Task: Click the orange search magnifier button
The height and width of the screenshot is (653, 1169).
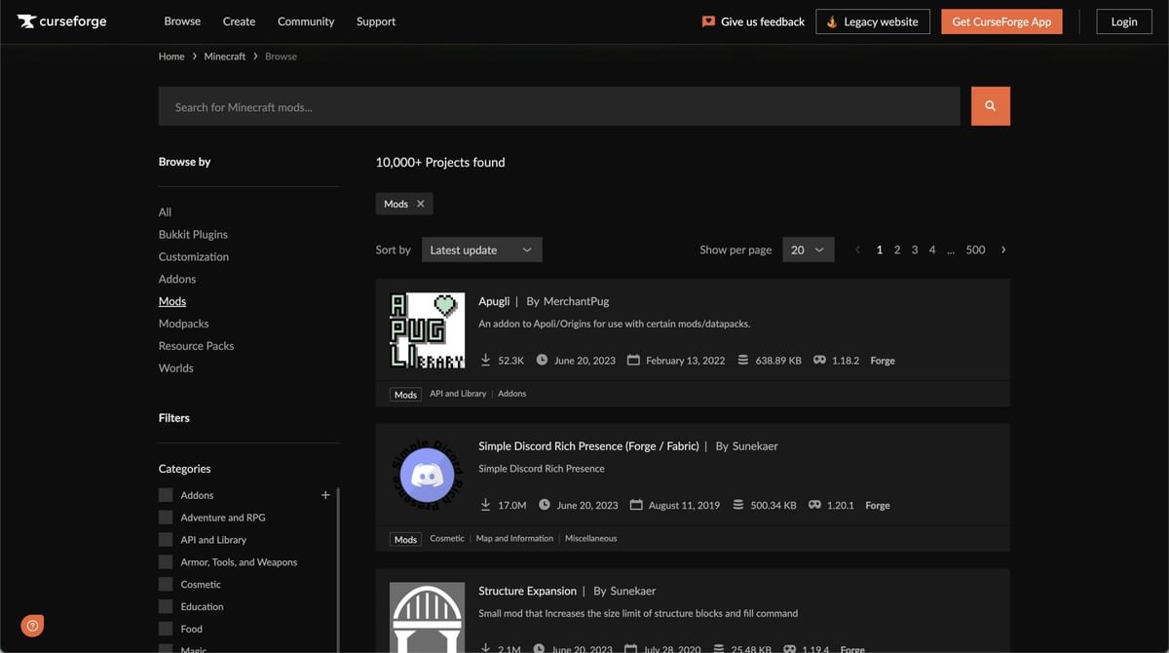Action: click(990, 106)
